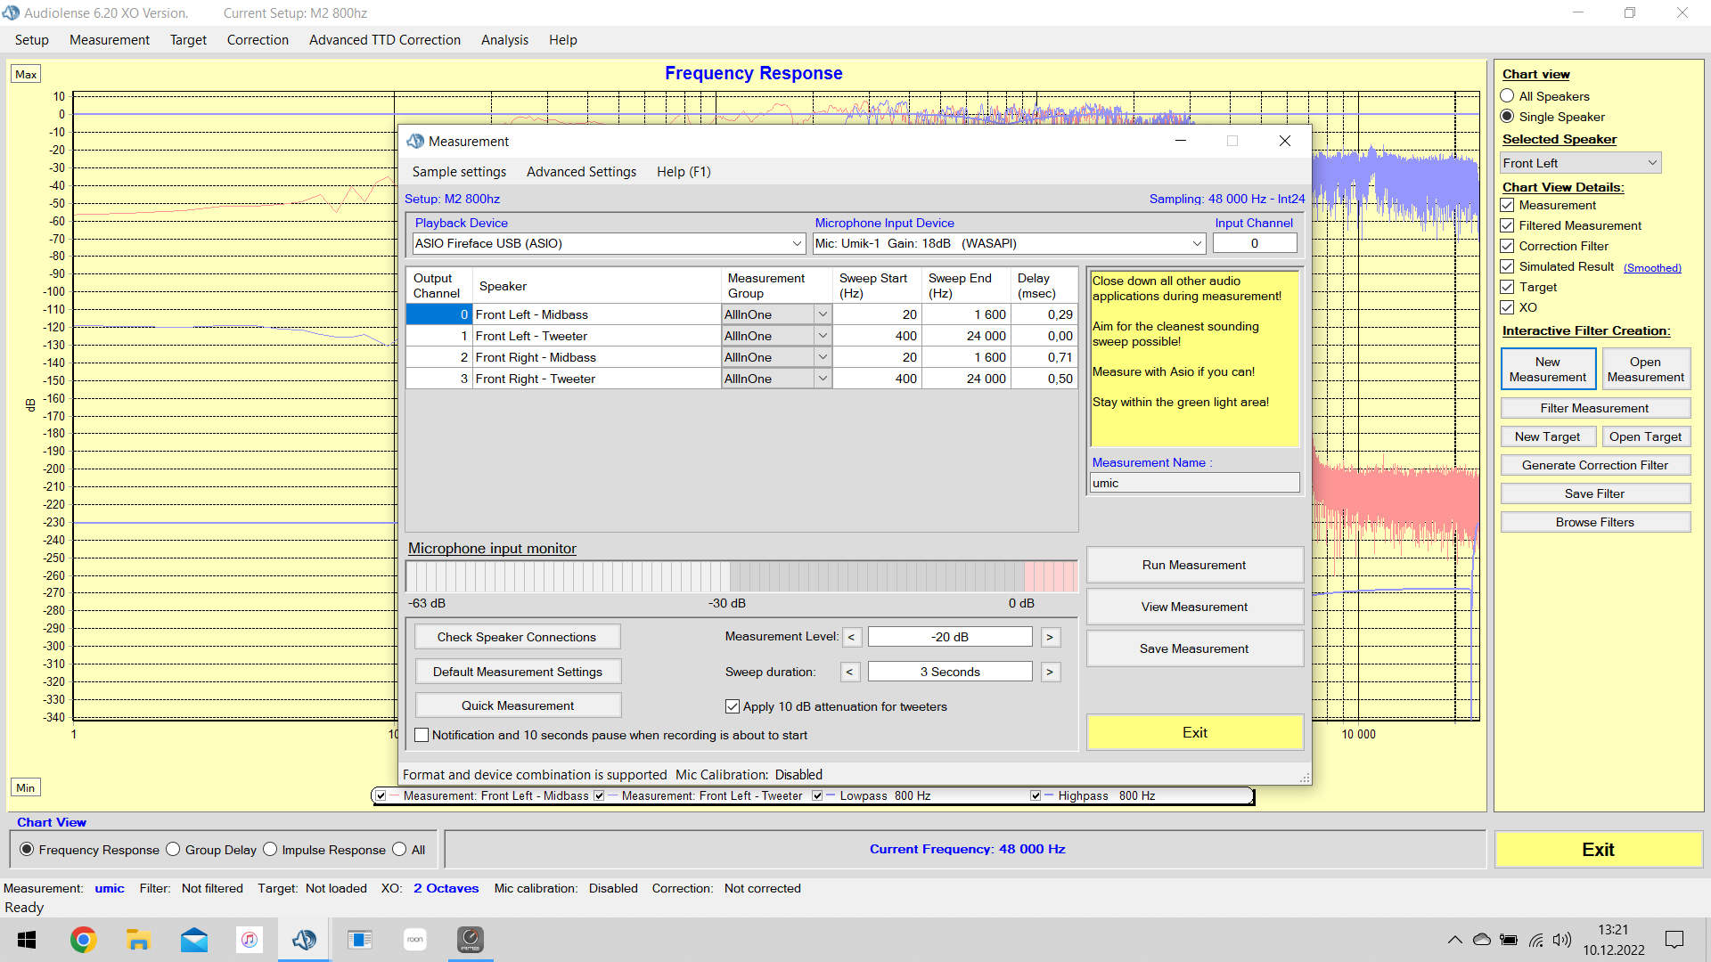Open File Explorer from the taskbar
1711x962 pixels.
click(138, 940)
